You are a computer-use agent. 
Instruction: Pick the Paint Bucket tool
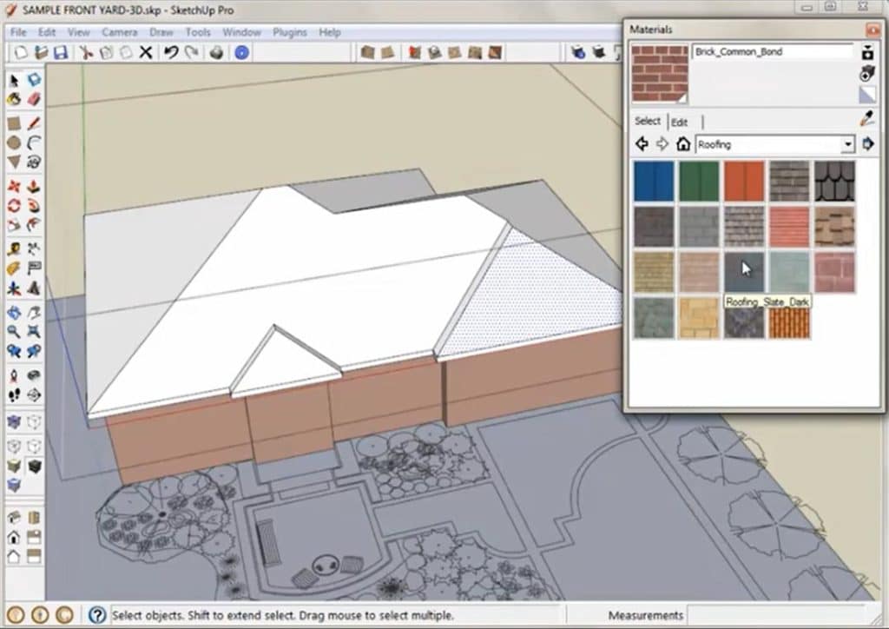point(14,99)
